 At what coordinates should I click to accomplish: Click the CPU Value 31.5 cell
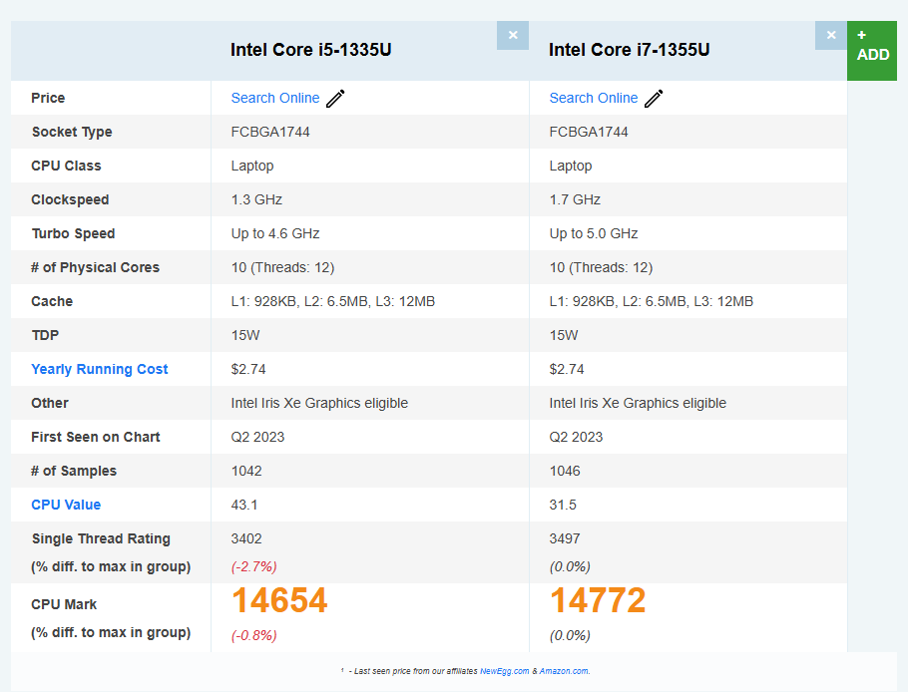(x=563, y=505)
